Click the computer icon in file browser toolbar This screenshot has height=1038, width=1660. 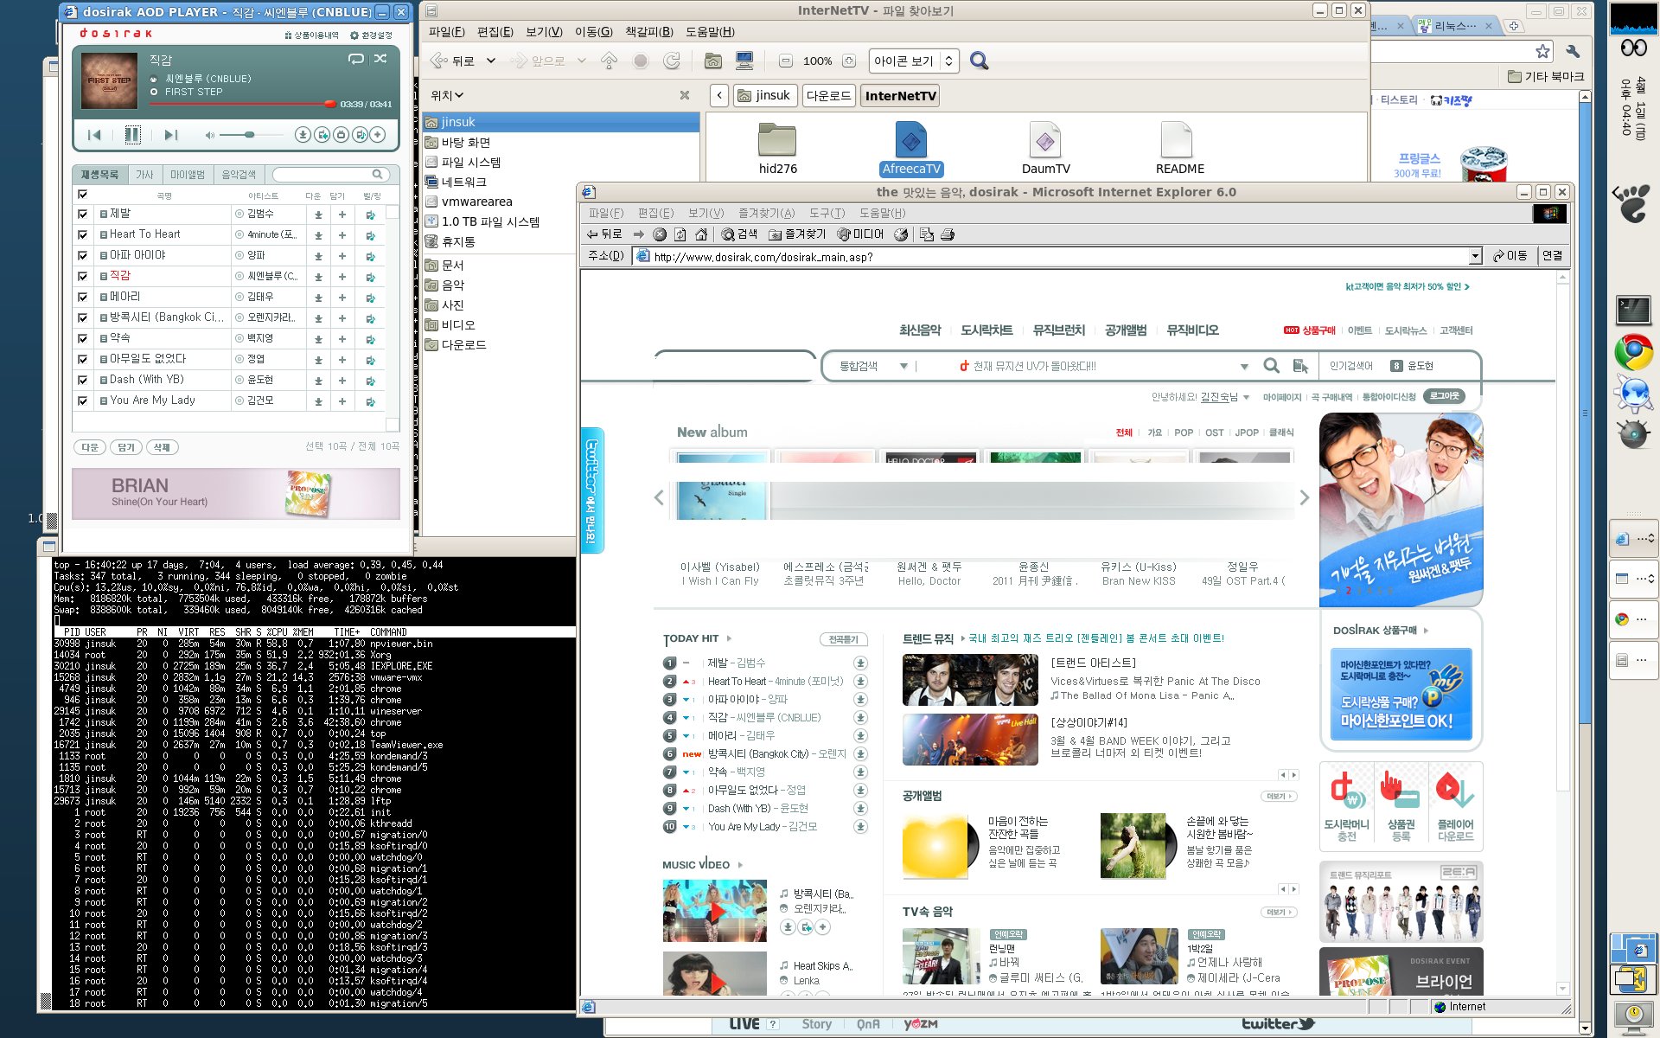[x=744, y=61]
